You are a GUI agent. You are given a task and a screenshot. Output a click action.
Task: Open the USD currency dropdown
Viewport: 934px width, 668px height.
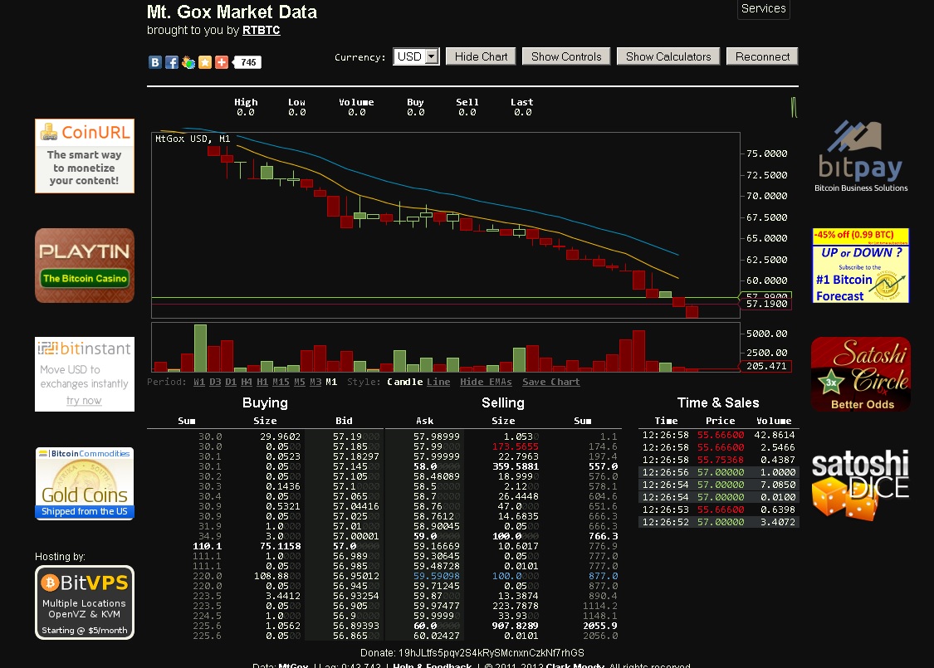(417, 56)
